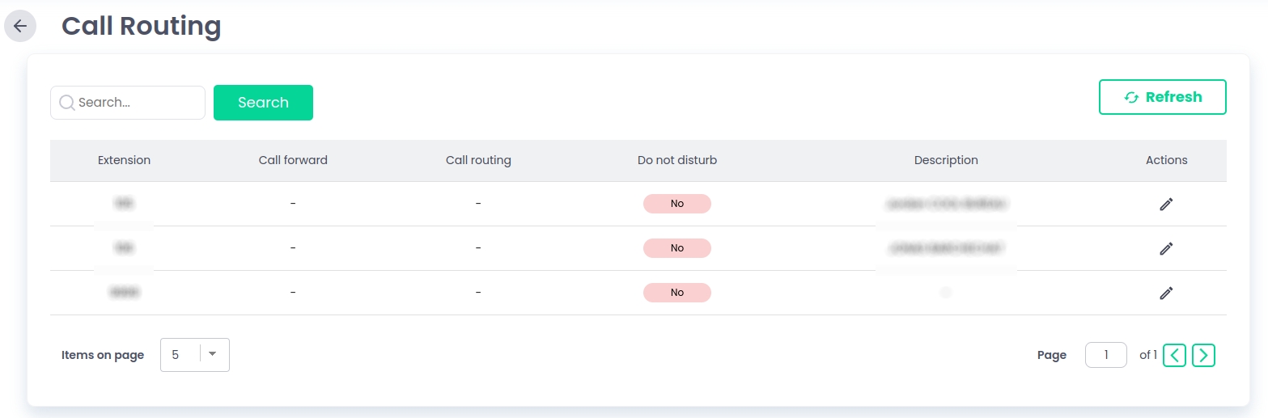
Task: Toggle the first row's Do not disturb badge
Action: point(676,204)
